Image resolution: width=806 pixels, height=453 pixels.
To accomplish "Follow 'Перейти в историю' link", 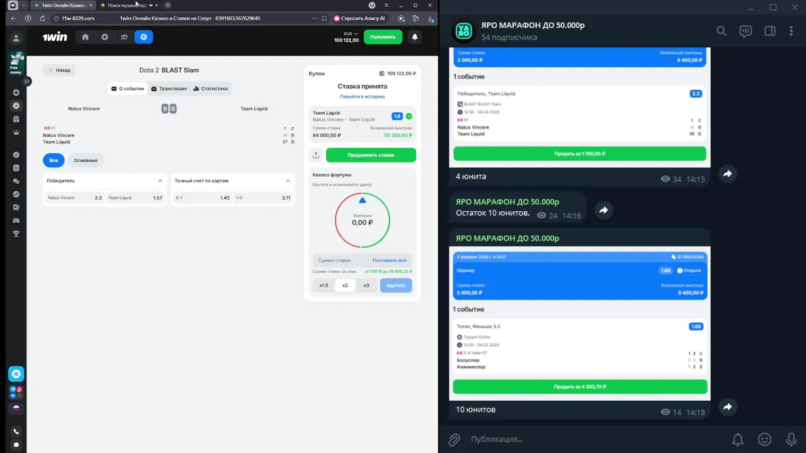I will (x=362, y=96).
